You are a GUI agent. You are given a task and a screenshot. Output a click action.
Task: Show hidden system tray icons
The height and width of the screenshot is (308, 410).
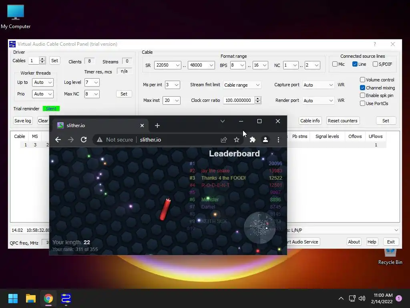tap(341, 298)
